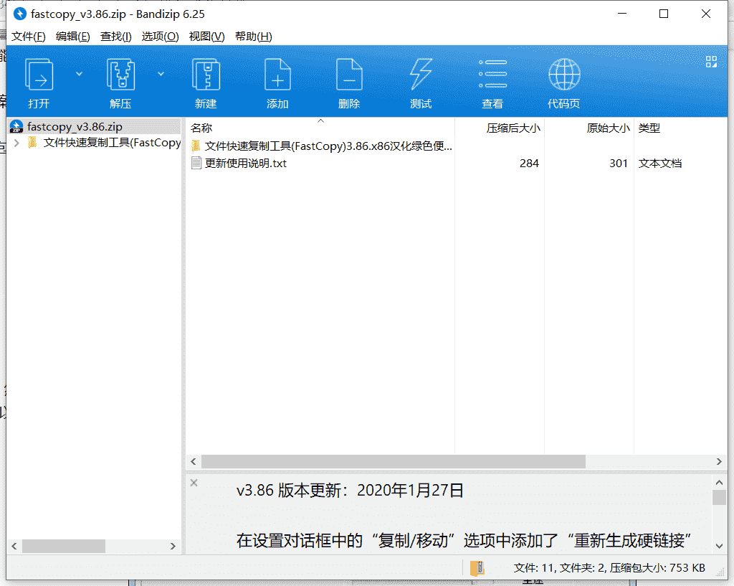Open the 文件(F) menu
734x586 pixels.
coord(28,37)
